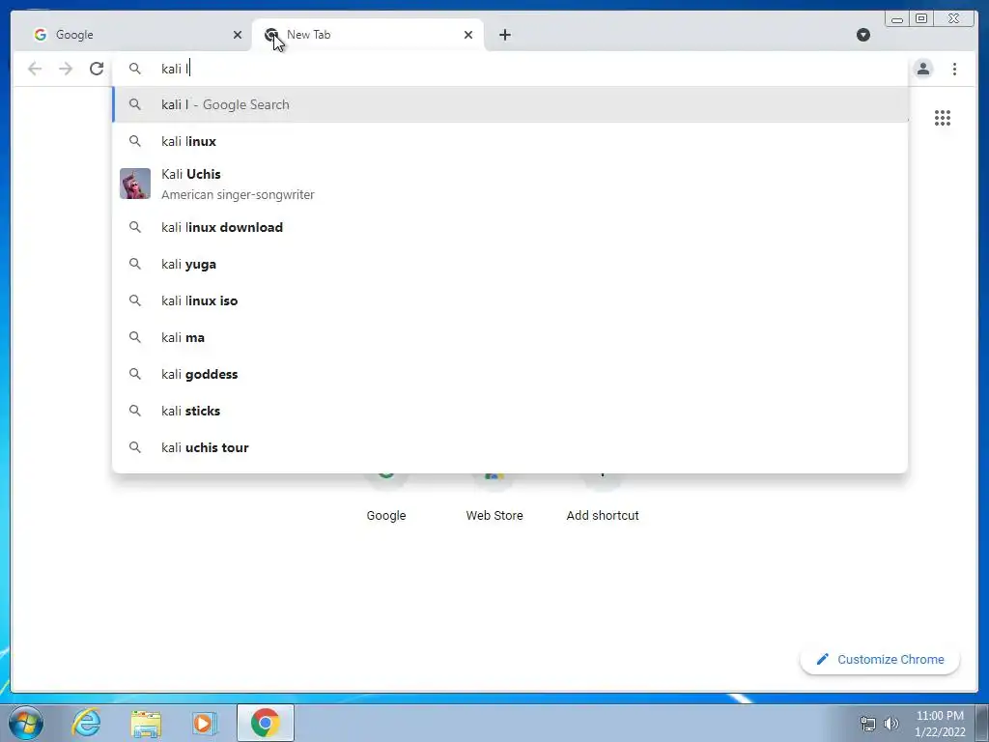Open the network icon in system tray
The width and height of the screenshot is (989, 742).
pyautogui.click(x=868, y=724)
